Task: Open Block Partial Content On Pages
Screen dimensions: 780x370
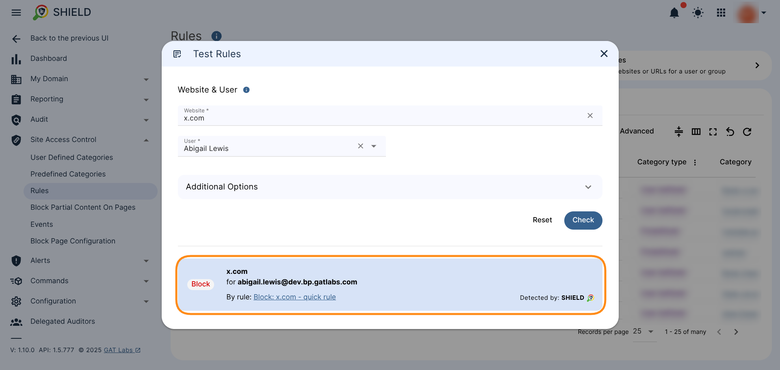Action: [83, 207]
